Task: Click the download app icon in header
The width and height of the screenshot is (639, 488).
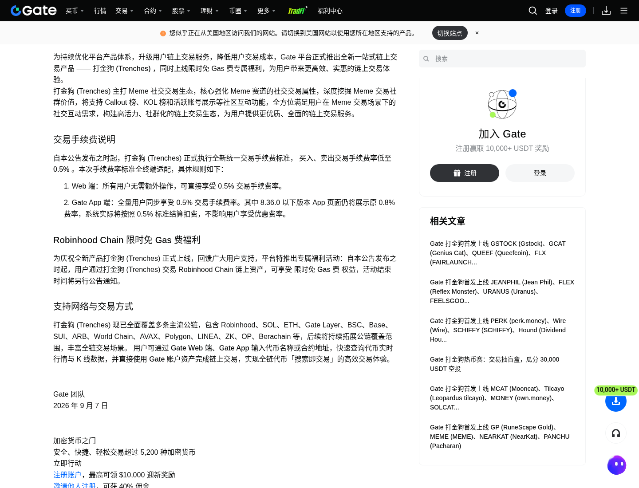Action: 606,11
